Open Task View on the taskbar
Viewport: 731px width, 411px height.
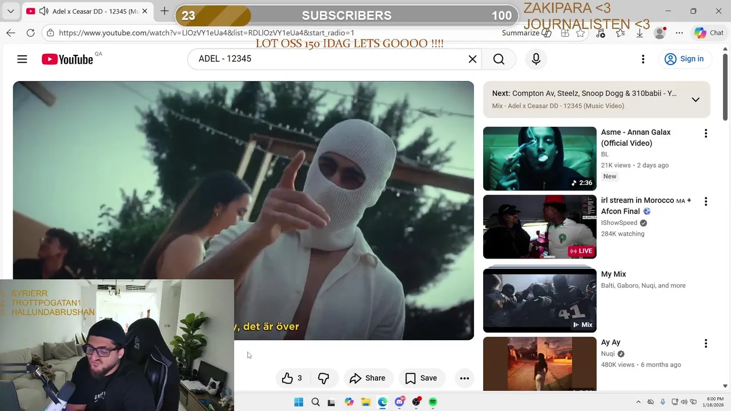331,402
